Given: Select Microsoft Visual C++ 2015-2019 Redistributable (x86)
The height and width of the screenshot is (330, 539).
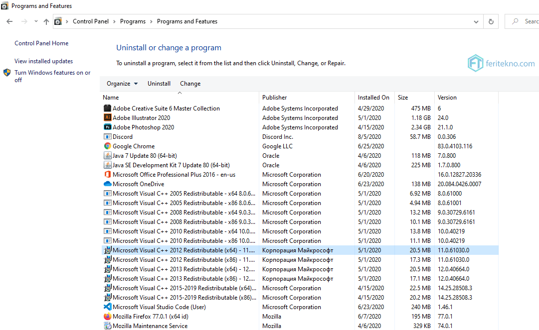Looking at the screenshot, I should pos(184,298).
